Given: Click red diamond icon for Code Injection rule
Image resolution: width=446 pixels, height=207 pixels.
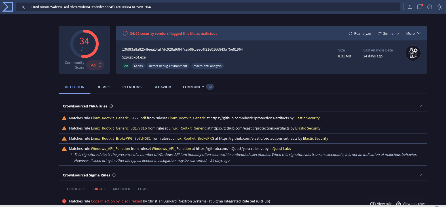Looking at the screenshot, I should (x=64, y=201).
